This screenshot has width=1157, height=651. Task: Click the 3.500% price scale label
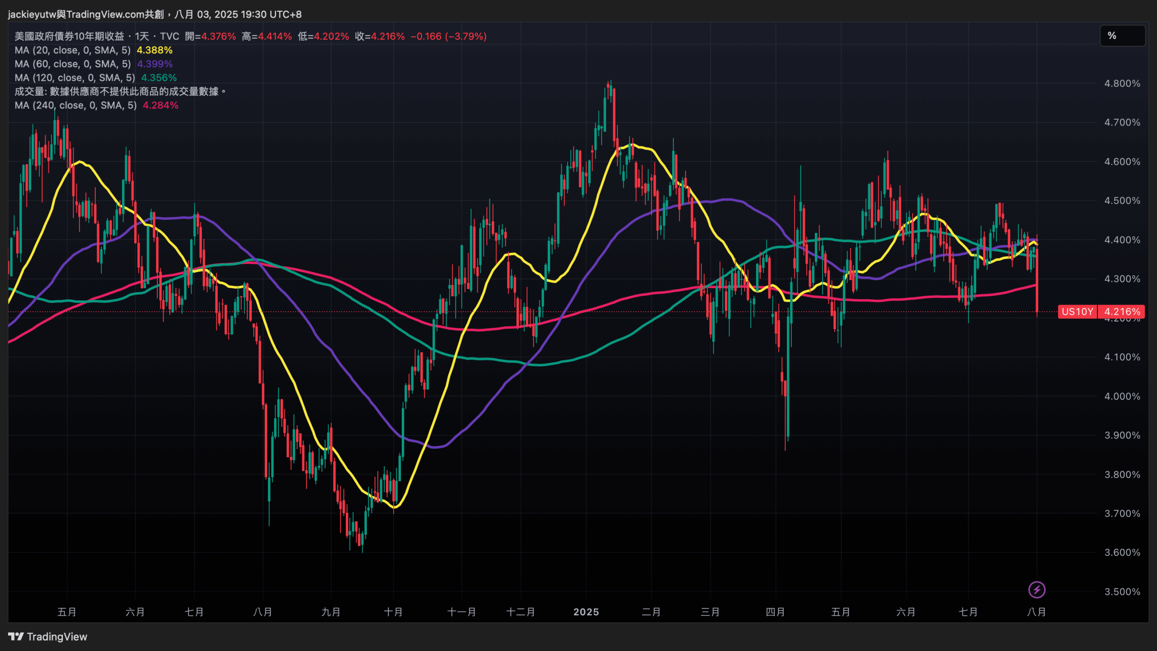point(1122,592)
